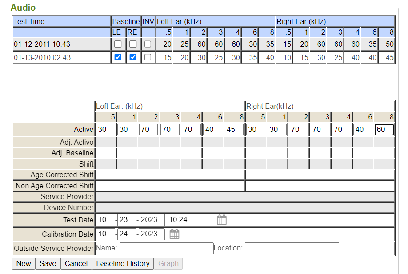Click the Outside Service Provider Location field
408x274 pixels.
pyautogui.click(x=292, y=248)
